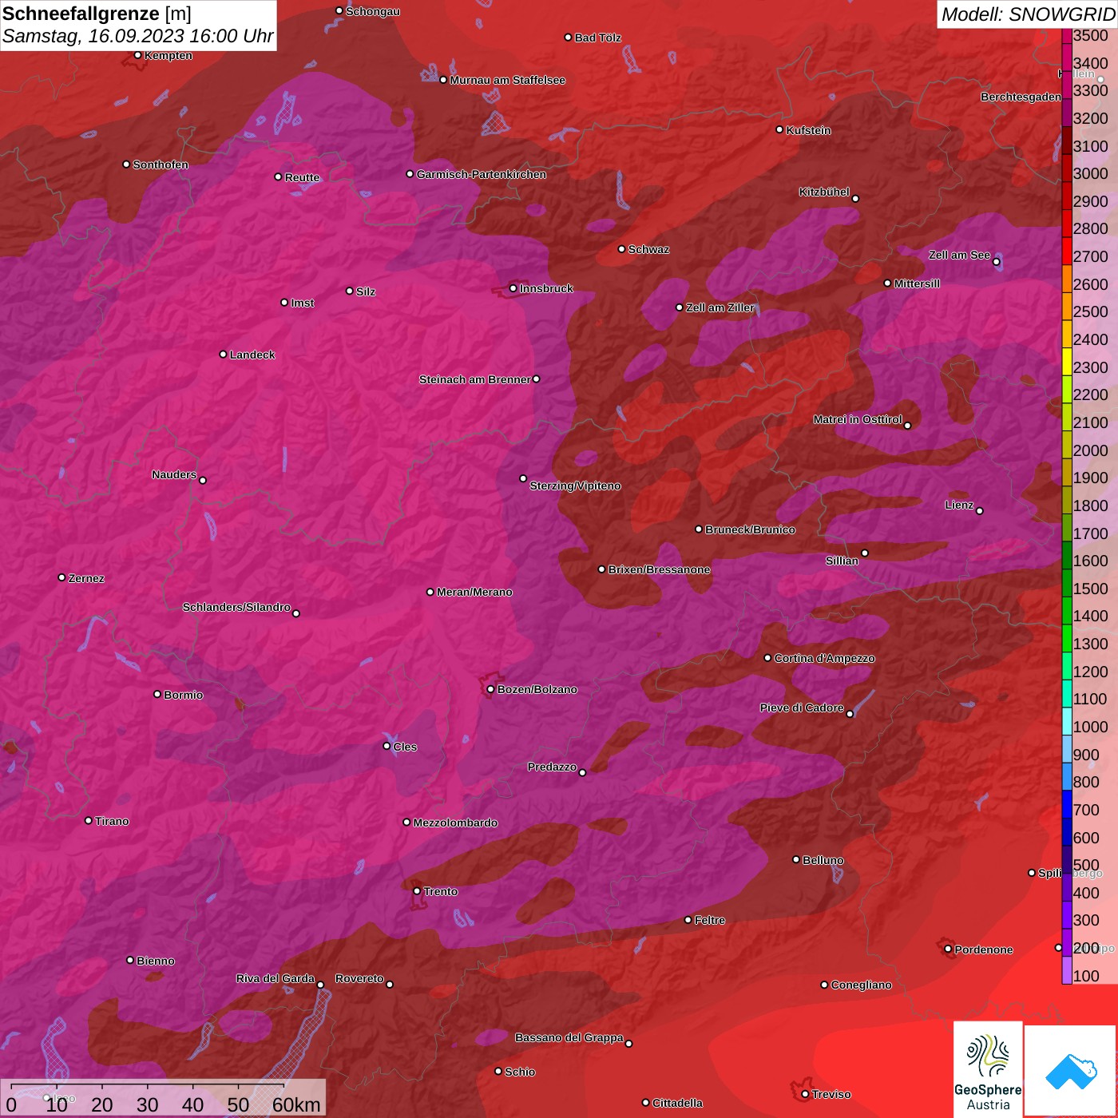Click the Rovereto label
The image size is (1118, 1118).
(x=359, y=978)
